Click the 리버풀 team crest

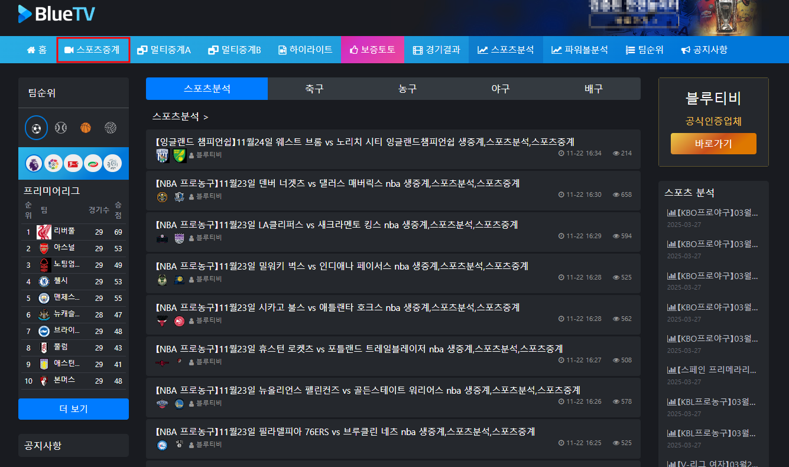tap(44, 232)
